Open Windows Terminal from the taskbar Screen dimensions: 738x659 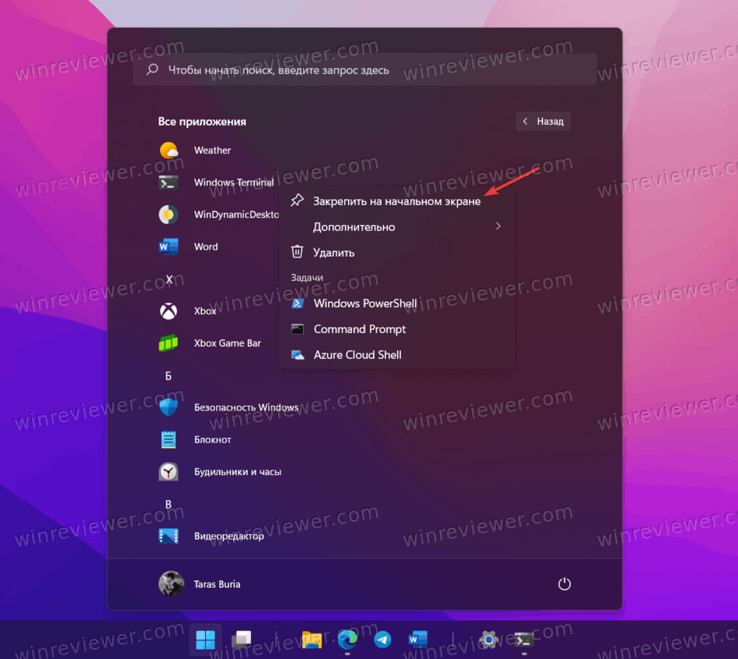[524, 640]
